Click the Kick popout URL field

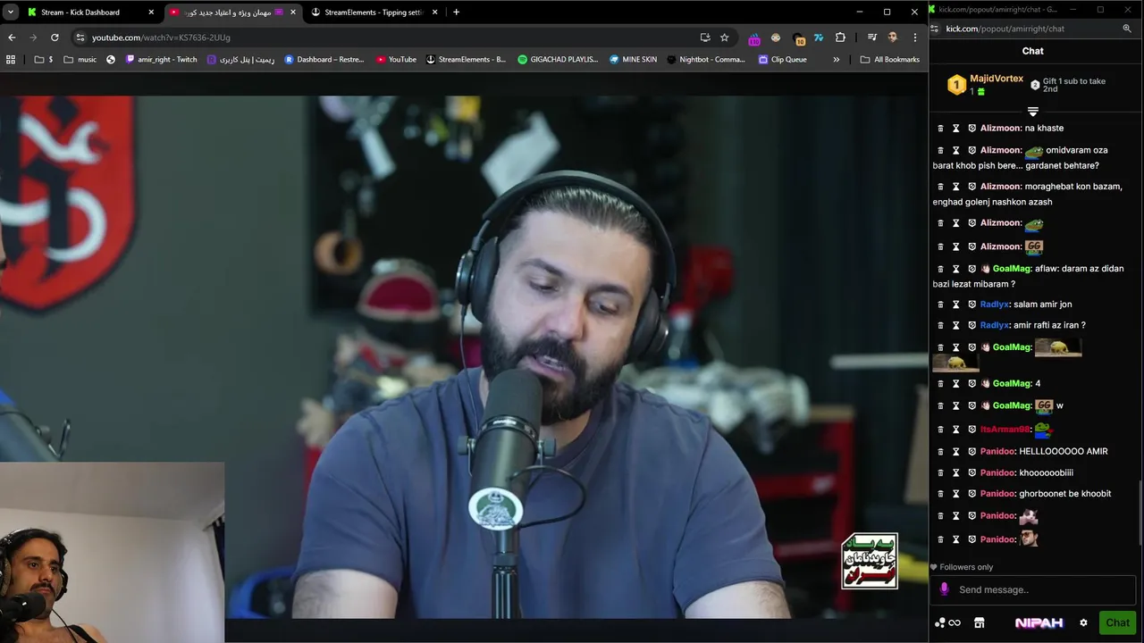[1005, 29]
